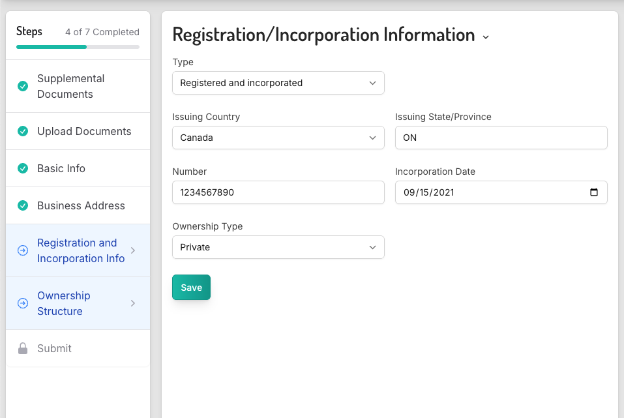This screenshot has width=624, height=418.
Task: Open the Issuing Country dropdown
Action: click(278, 138)
